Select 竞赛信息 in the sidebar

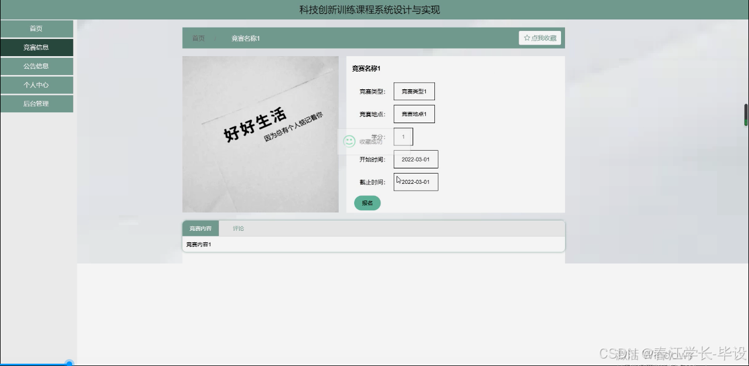[x=37, y=48]
